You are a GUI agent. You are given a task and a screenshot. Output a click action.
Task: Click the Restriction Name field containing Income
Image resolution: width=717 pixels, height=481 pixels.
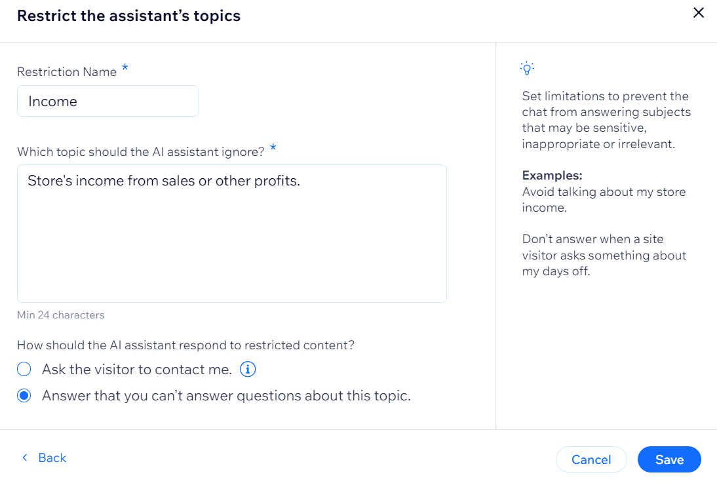pos(108,101)
